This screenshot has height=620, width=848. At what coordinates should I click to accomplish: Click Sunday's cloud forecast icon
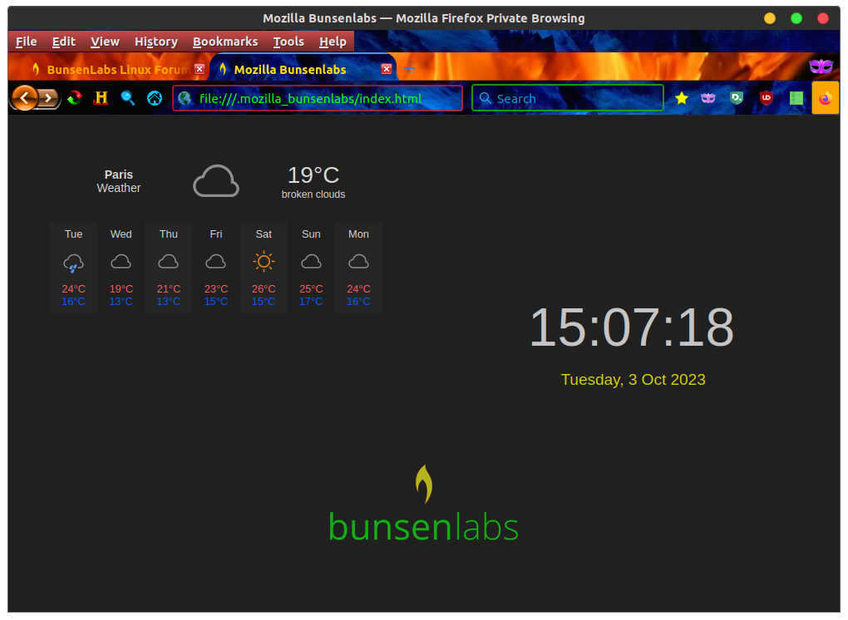[x=311, y=262]
